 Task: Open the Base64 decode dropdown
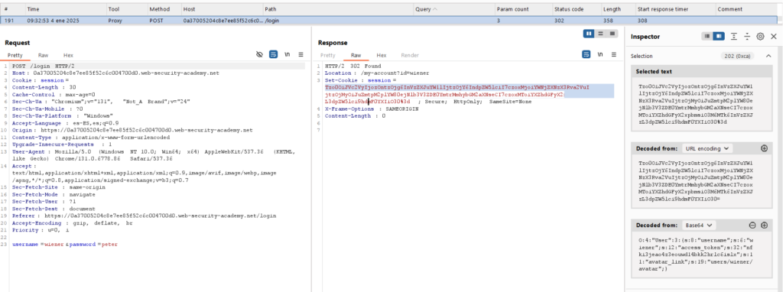pos(699,225)
